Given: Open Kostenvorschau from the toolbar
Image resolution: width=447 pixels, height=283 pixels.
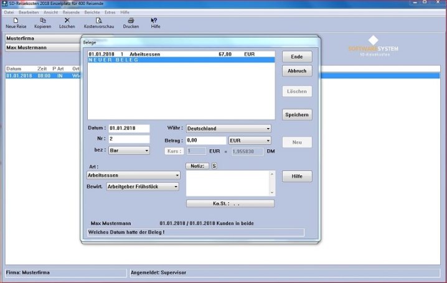Looking at the screenshot, I should click(99, 21).
